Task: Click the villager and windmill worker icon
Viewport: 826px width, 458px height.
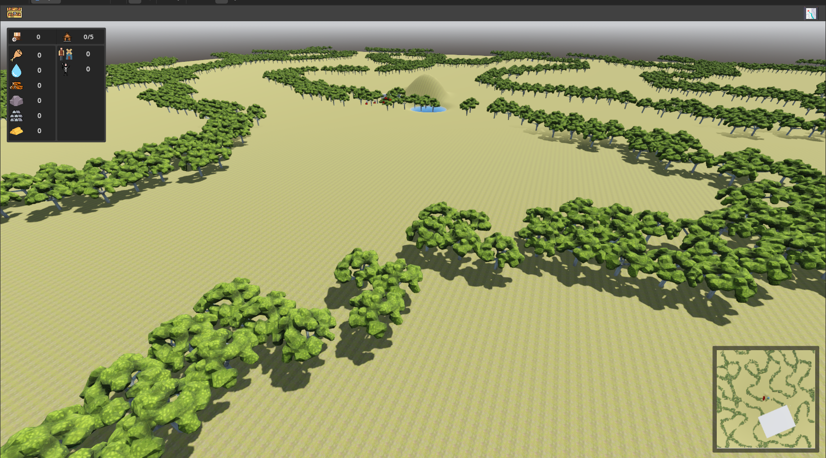Action: click(66, 54)
